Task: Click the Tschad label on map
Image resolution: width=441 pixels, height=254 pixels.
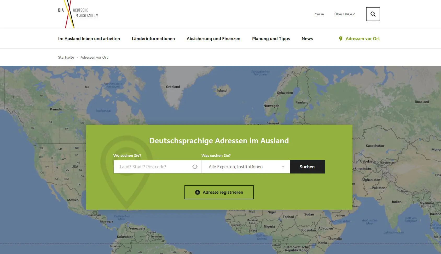Action: [x=288, y=217]
